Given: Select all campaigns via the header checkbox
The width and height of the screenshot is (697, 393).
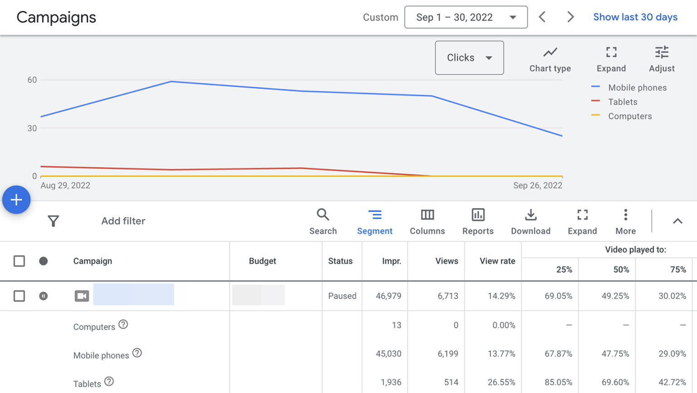Looking at the screenshot, I should tap(19, 261).
